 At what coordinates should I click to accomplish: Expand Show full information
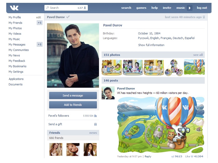(151, 45)
